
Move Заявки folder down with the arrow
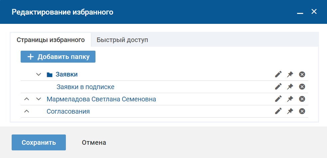(x=39, y=75)
